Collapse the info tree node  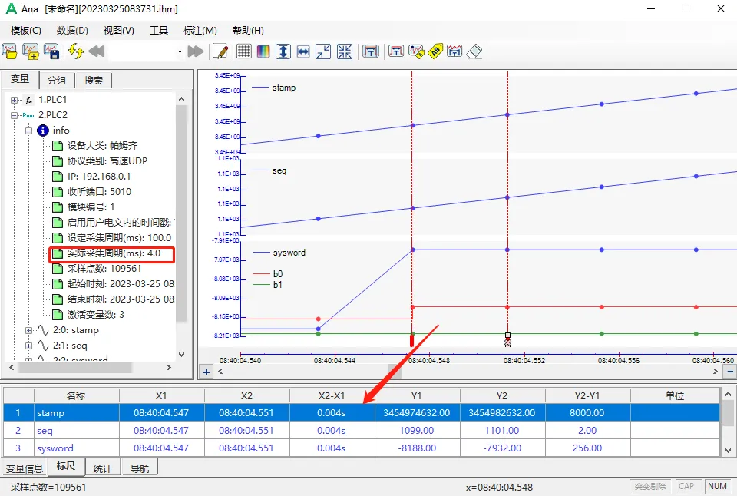coord(28,131)
